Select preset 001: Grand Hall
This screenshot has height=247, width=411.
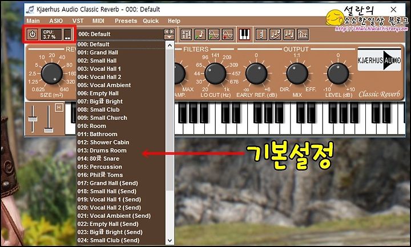pyautogui.click(x=121, y=52)
